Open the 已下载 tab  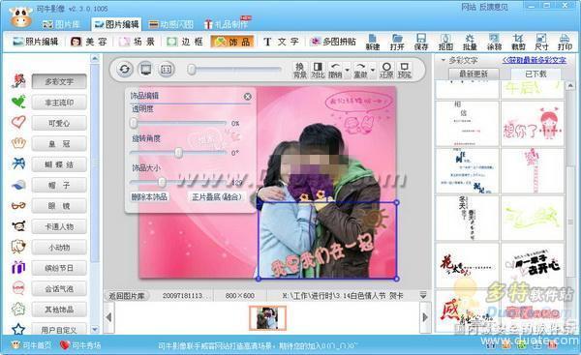tap(535, 74)
